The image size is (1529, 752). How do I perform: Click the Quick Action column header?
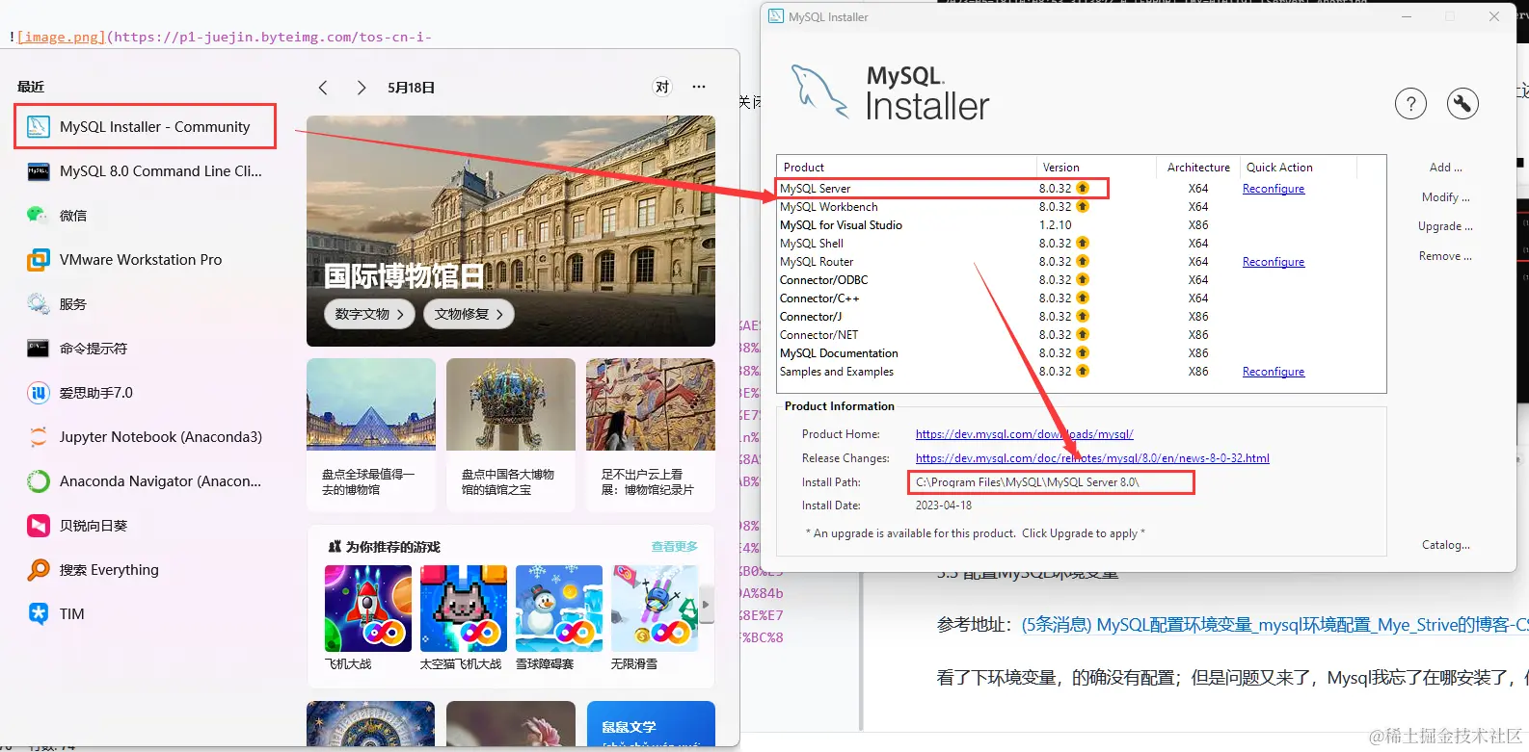point(1299,168)
